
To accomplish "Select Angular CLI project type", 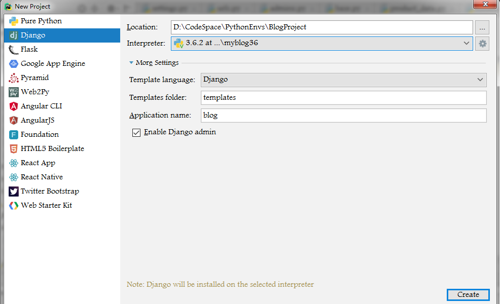I will [62, 106].
